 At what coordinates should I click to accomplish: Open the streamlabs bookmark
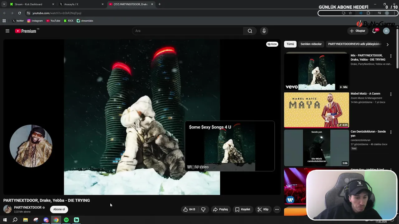pyautogui.click(x=85, y=21)
